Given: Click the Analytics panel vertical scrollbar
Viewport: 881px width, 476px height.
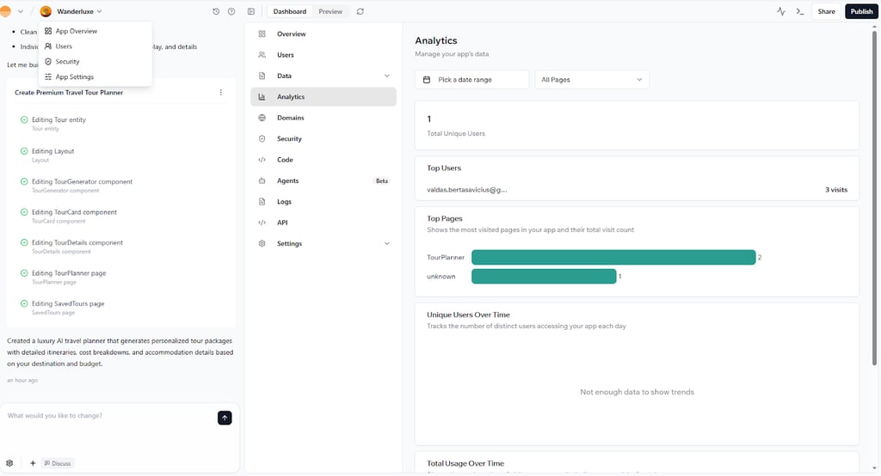Looking at the screenshot, I should (x=874, y=197).
